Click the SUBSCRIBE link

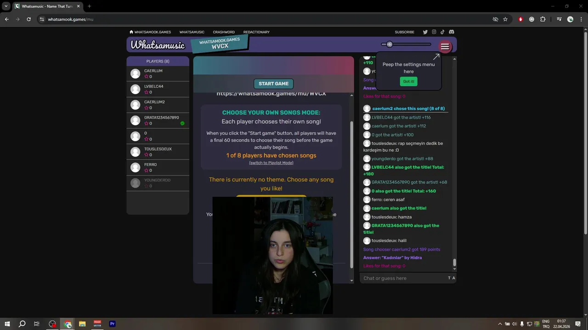tap(404, 32)
